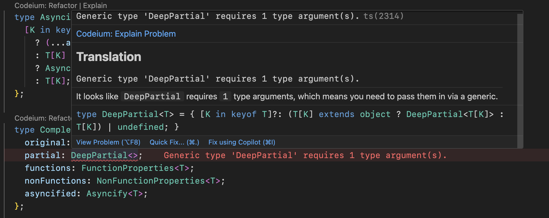Click the suggested 'type DeepPartial<T>' code snippet

tap(290, 121)
